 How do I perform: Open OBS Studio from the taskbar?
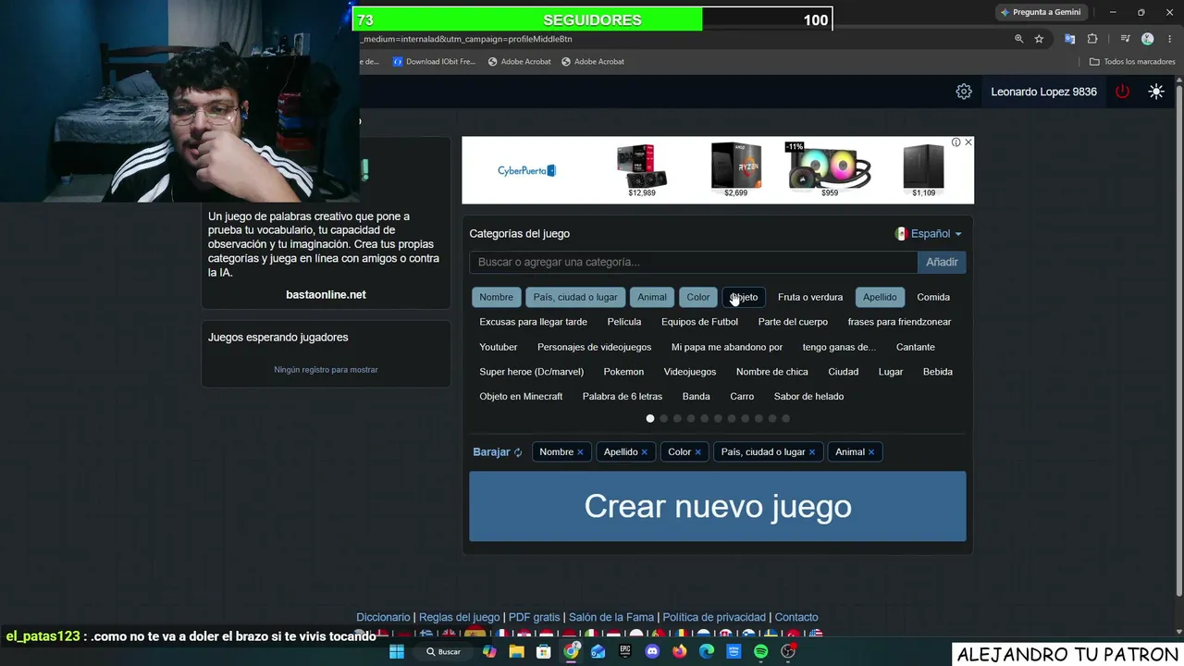click(788, 651)
